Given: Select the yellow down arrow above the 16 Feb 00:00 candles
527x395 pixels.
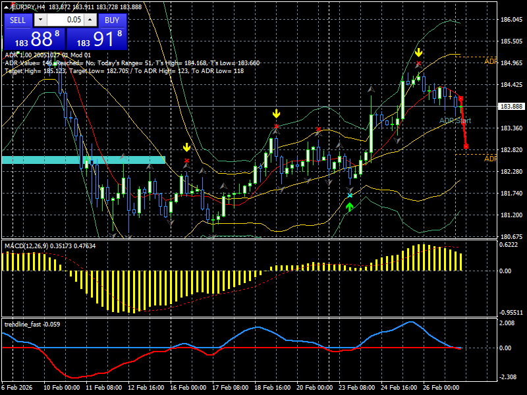Looking at the screenshot, I should click(186, 147).
